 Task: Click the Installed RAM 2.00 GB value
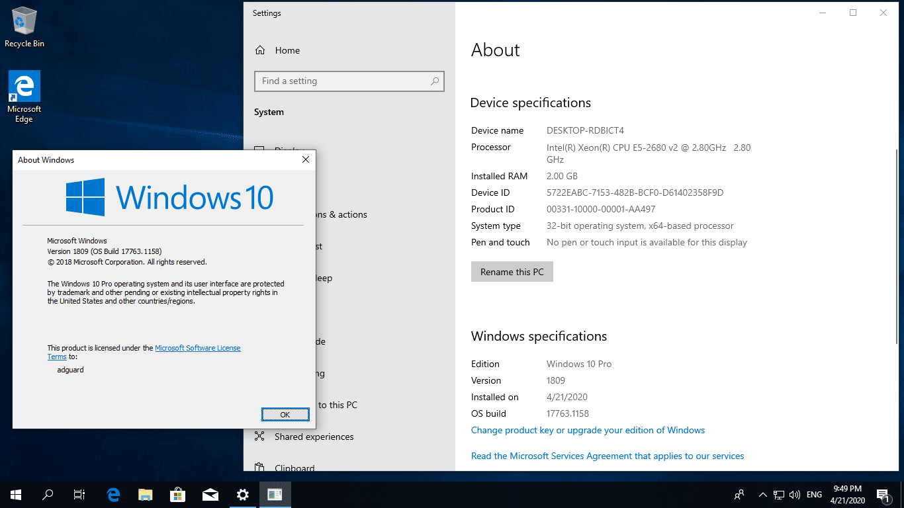click(x=562, y=176)
